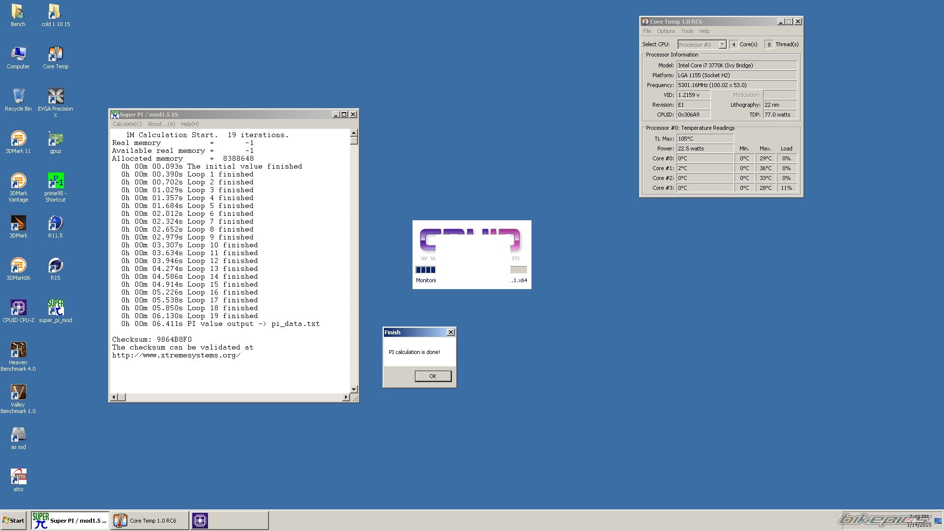Open the atto desktop shortcut
The height and width of the screenshot is (531, 944).
18,480
